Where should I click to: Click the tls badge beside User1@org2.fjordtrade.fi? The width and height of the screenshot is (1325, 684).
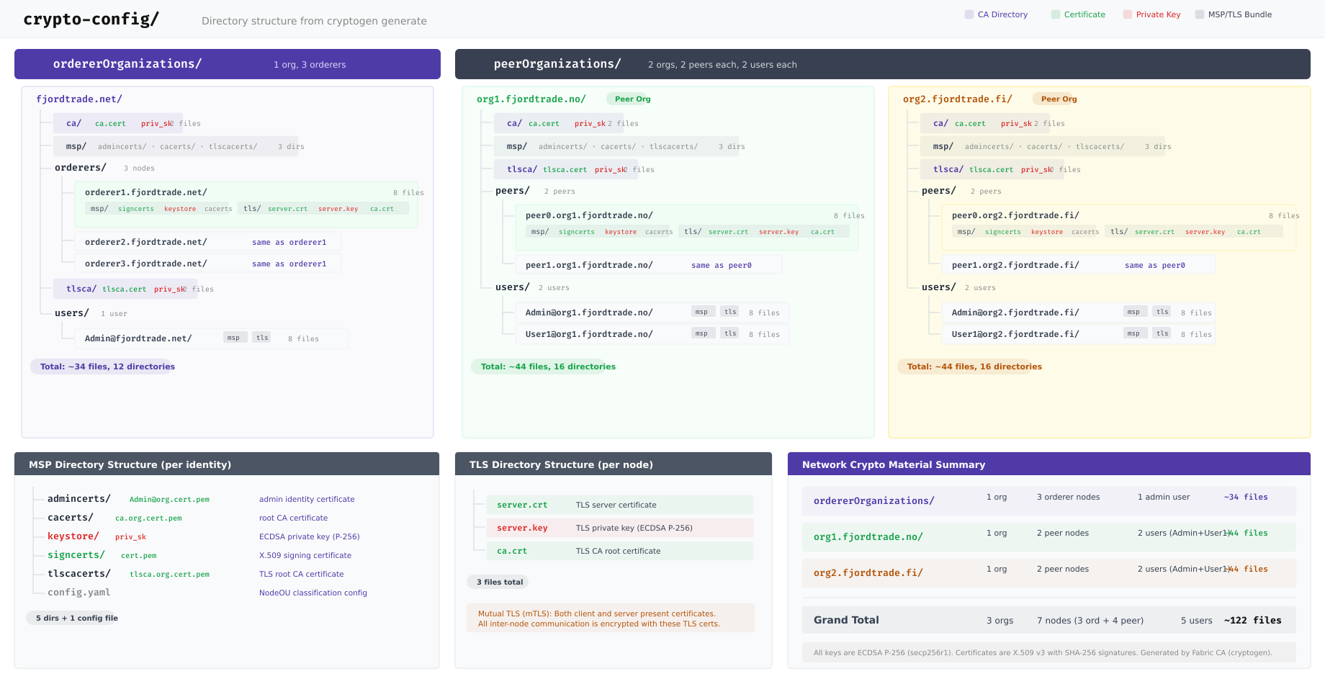click(x=1162, y=333)
